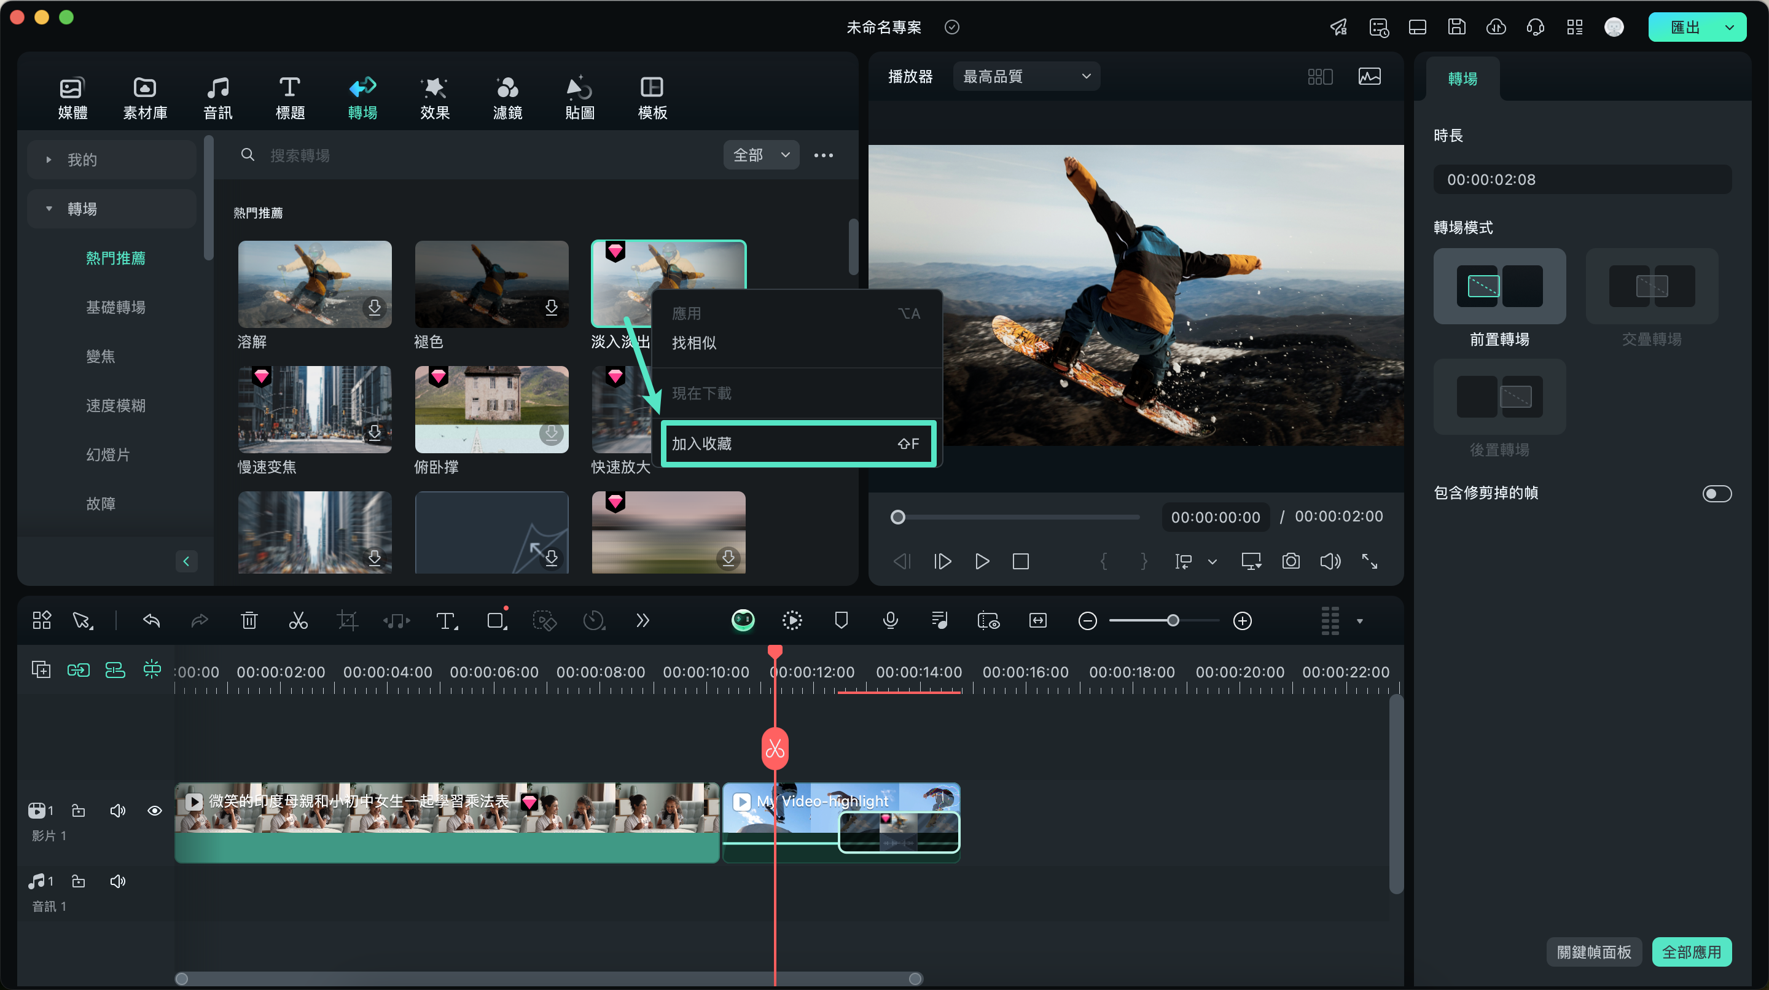Play the preview video
This screenshot has height=990, width=1769.
pos(982,561)
